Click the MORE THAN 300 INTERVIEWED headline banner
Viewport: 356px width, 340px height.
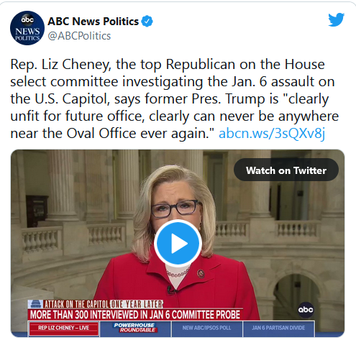[x=135, y=315]
